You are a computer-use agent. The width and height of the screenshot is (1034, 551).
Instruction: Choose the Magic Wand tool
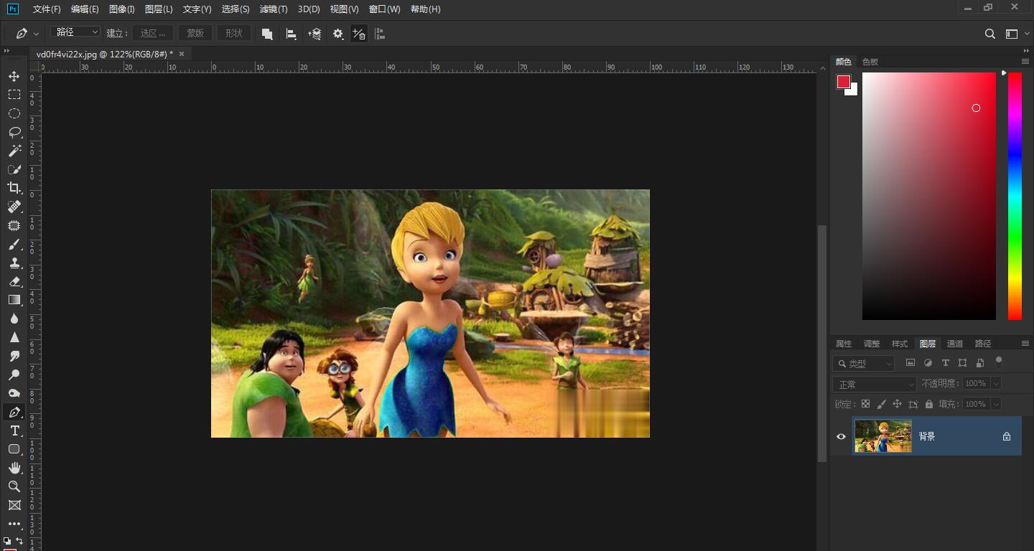(14, 151)
